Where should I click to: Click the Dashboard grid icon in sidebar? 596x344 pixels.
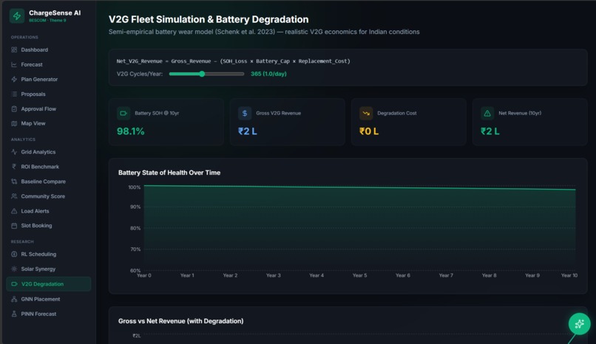coord(14,49)
